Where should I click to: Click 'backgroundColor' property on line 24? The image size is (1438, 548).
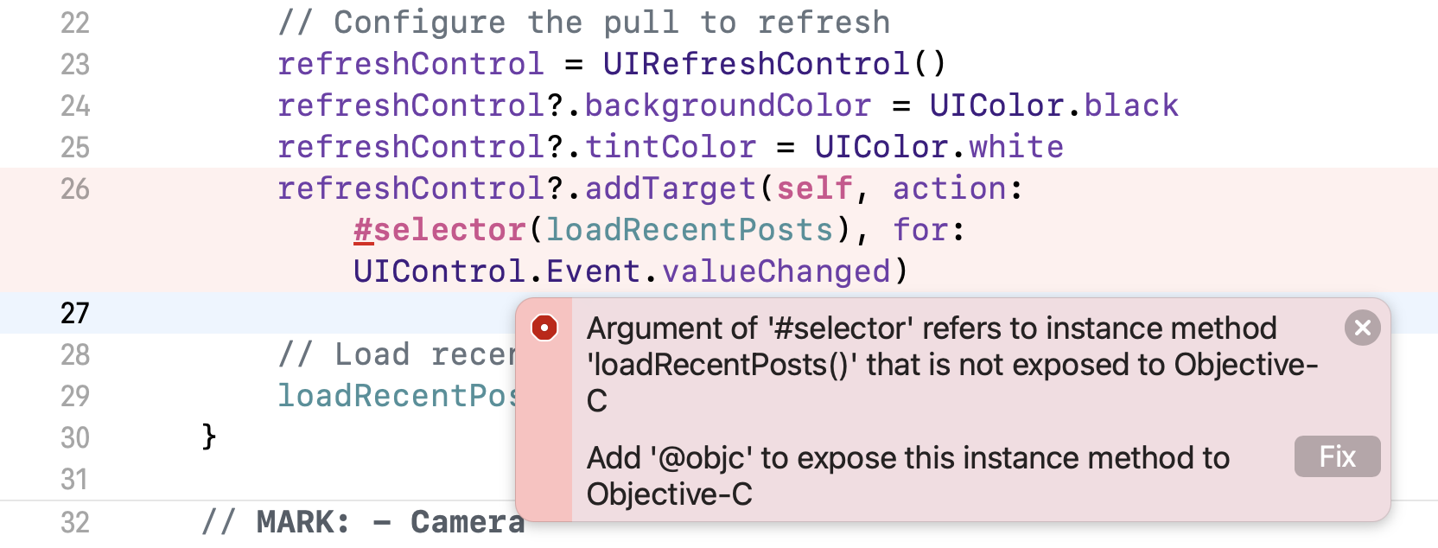click(728, 105)
